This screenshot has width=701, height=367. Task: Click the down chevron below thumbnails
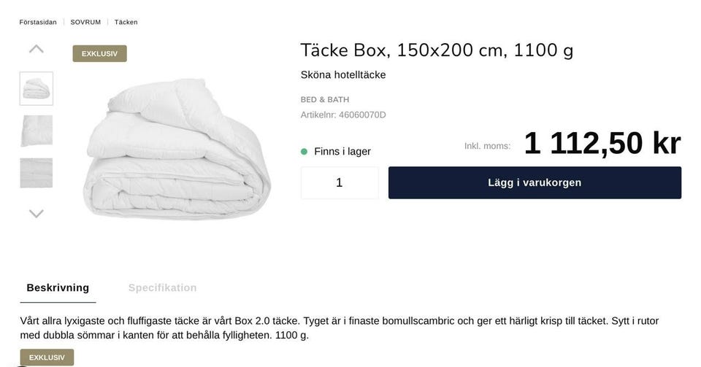pyautogui.click(x=37, y=213)
